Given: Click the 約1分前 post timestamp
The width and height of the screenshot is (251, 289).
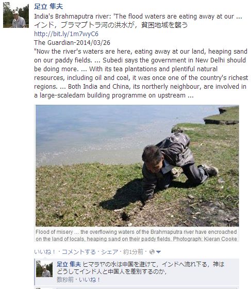Looking at the screenshot, I should tap(133, 252).
